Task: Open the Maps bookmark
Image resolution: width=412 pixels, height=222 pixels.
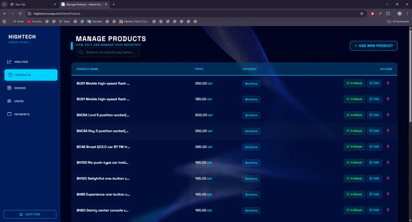Action: click(x=65, y=21)
